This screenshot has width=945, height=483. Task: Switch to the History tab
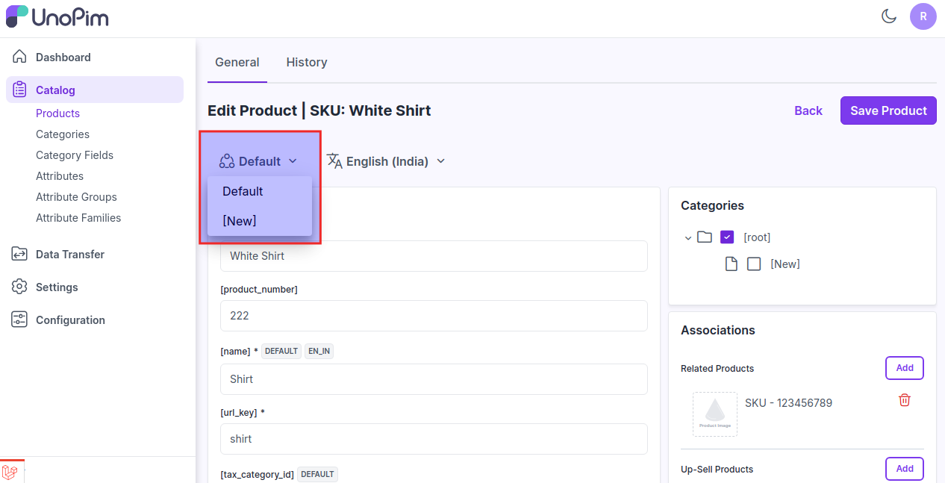[307, 62]
